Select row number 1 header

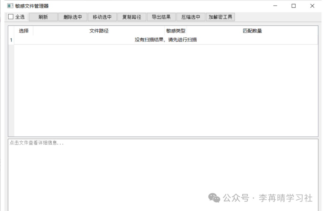pyautogui.click(x=11, y=40)
